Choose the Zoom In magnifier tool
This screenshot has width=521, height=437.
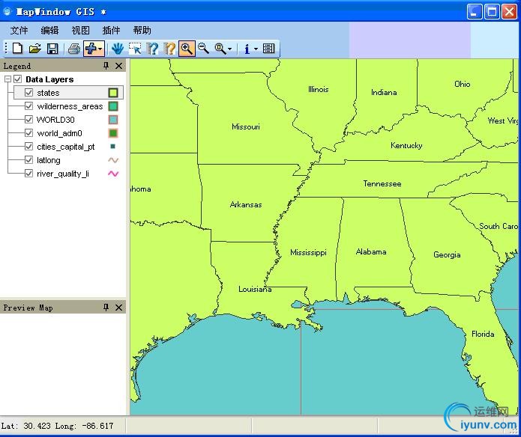[187, 49]
